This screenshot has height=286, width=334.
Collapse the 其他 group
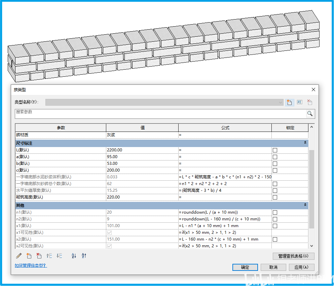305,205
